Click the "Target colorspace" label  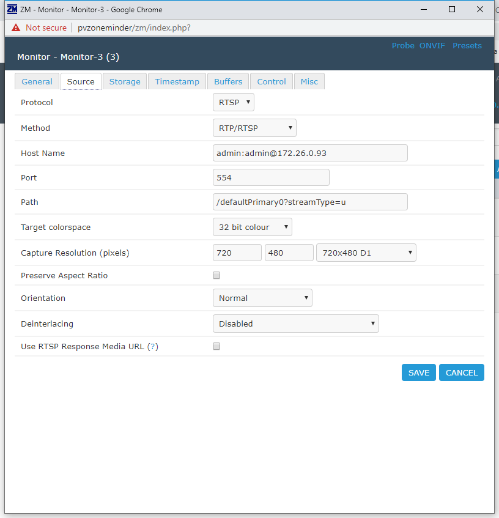(x=56, y=228)
